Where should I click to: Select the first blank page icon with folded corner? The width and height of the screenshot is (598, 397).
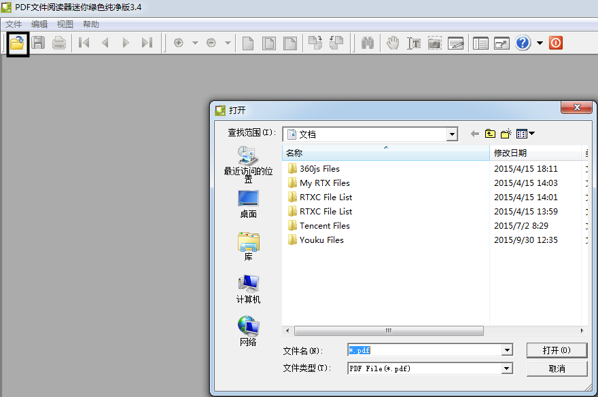tap(248, 43)
